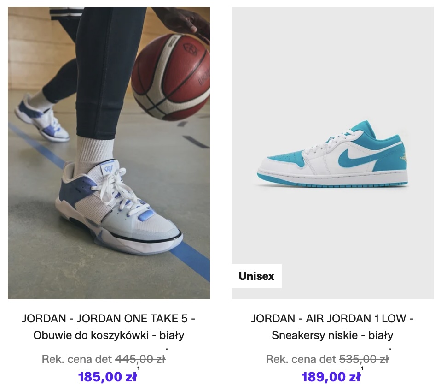Click the asterisk footnote after 445,00 zł
441x392 pixels.
point(167,350)
